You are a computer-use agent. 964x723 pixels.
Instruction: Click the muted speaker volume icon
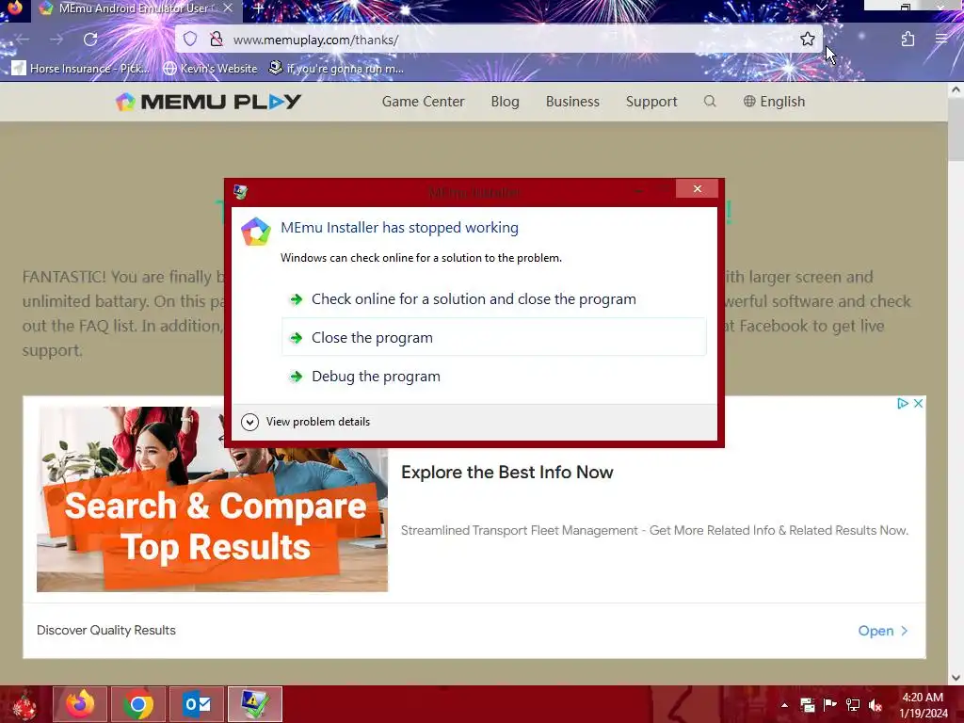coord(876,705)
